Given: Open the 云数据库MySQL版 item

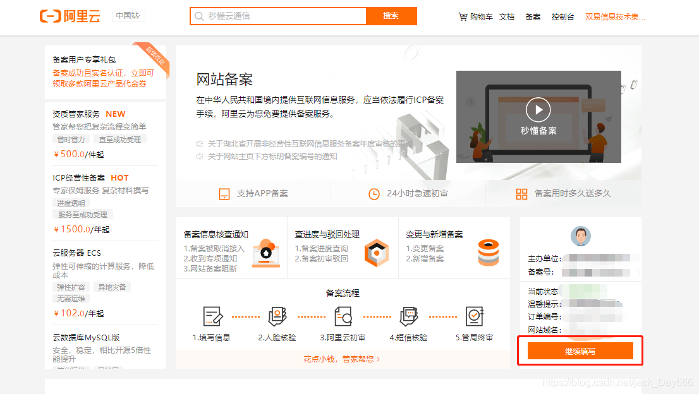Looking at the screenshot, I should pos(86,337).
